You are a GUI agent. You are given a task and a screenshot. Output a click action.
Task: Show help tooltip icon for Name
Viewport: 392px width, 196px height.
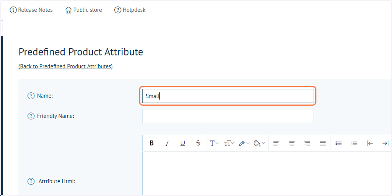31,96
